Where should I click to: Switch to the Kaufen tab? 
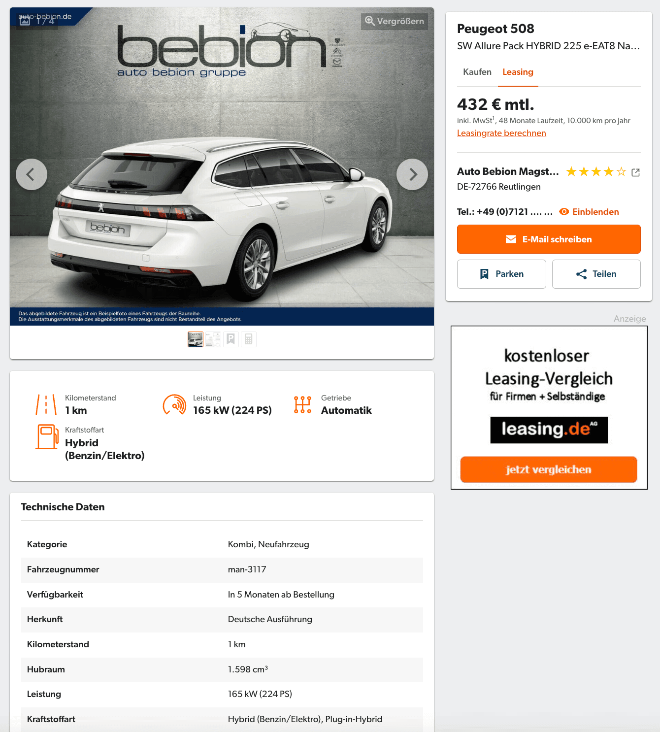[477, 72]
